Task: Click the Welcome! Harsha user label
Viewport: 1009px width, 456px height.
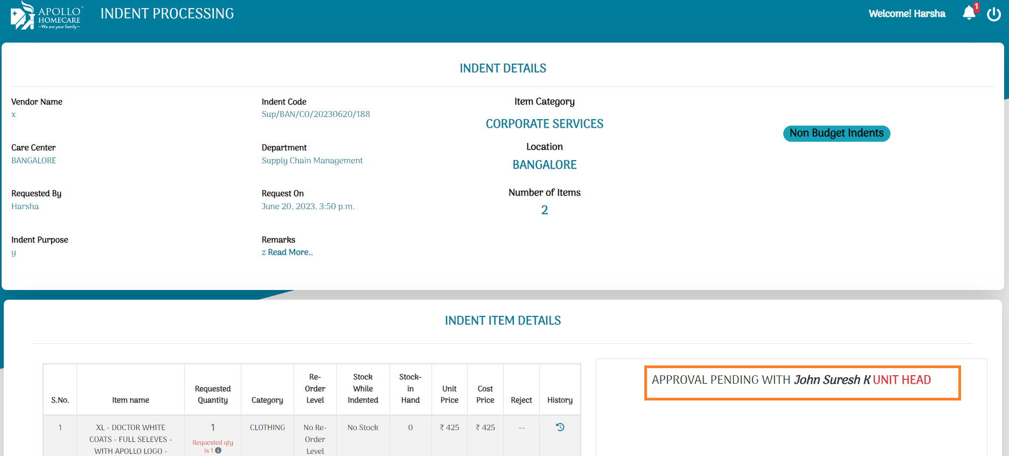Action: coord(907,13)
